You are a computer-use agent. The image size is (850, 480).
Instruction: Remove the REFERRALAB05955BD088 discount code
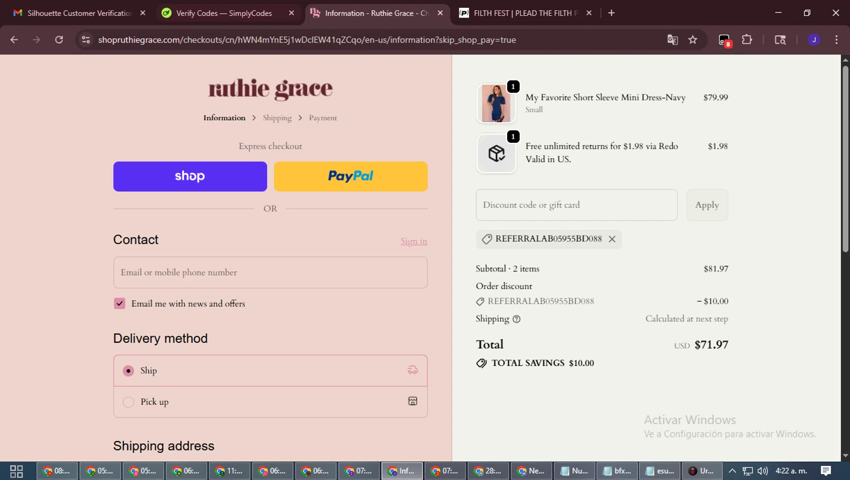tap(612, 239)
